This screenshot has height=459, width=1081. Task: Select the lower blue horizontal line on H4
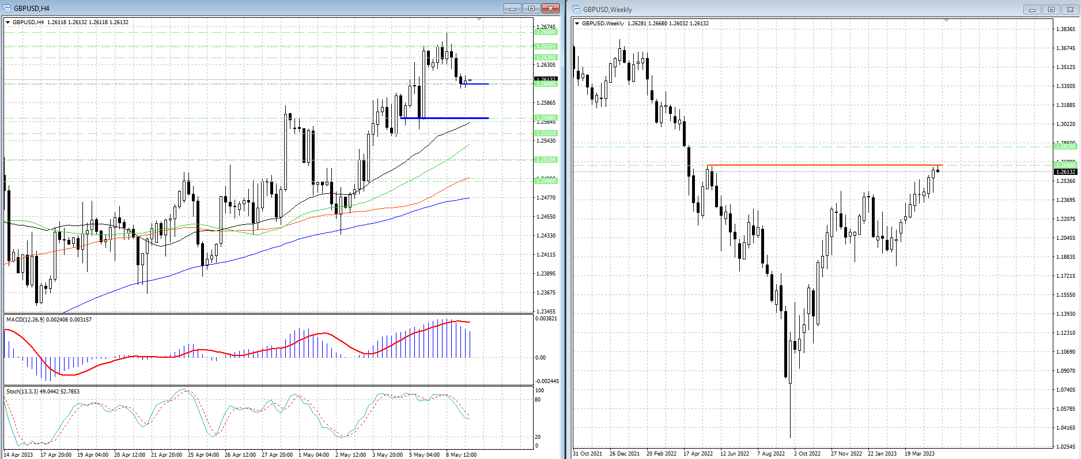pos(444,118)
